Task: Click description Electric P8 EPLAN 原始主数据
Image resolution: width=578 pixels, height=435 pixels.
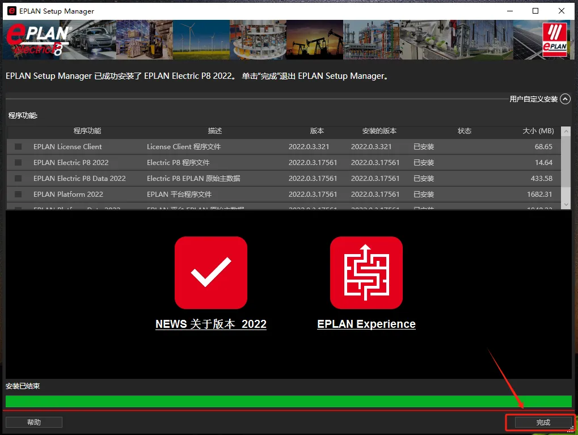Action: [x=193, y=179]
